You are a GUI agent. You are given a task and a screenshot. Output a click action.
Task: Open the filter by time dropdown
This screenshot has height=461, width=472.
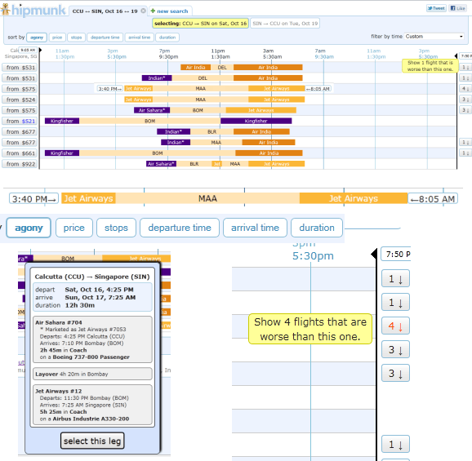(x=434, y=37)
